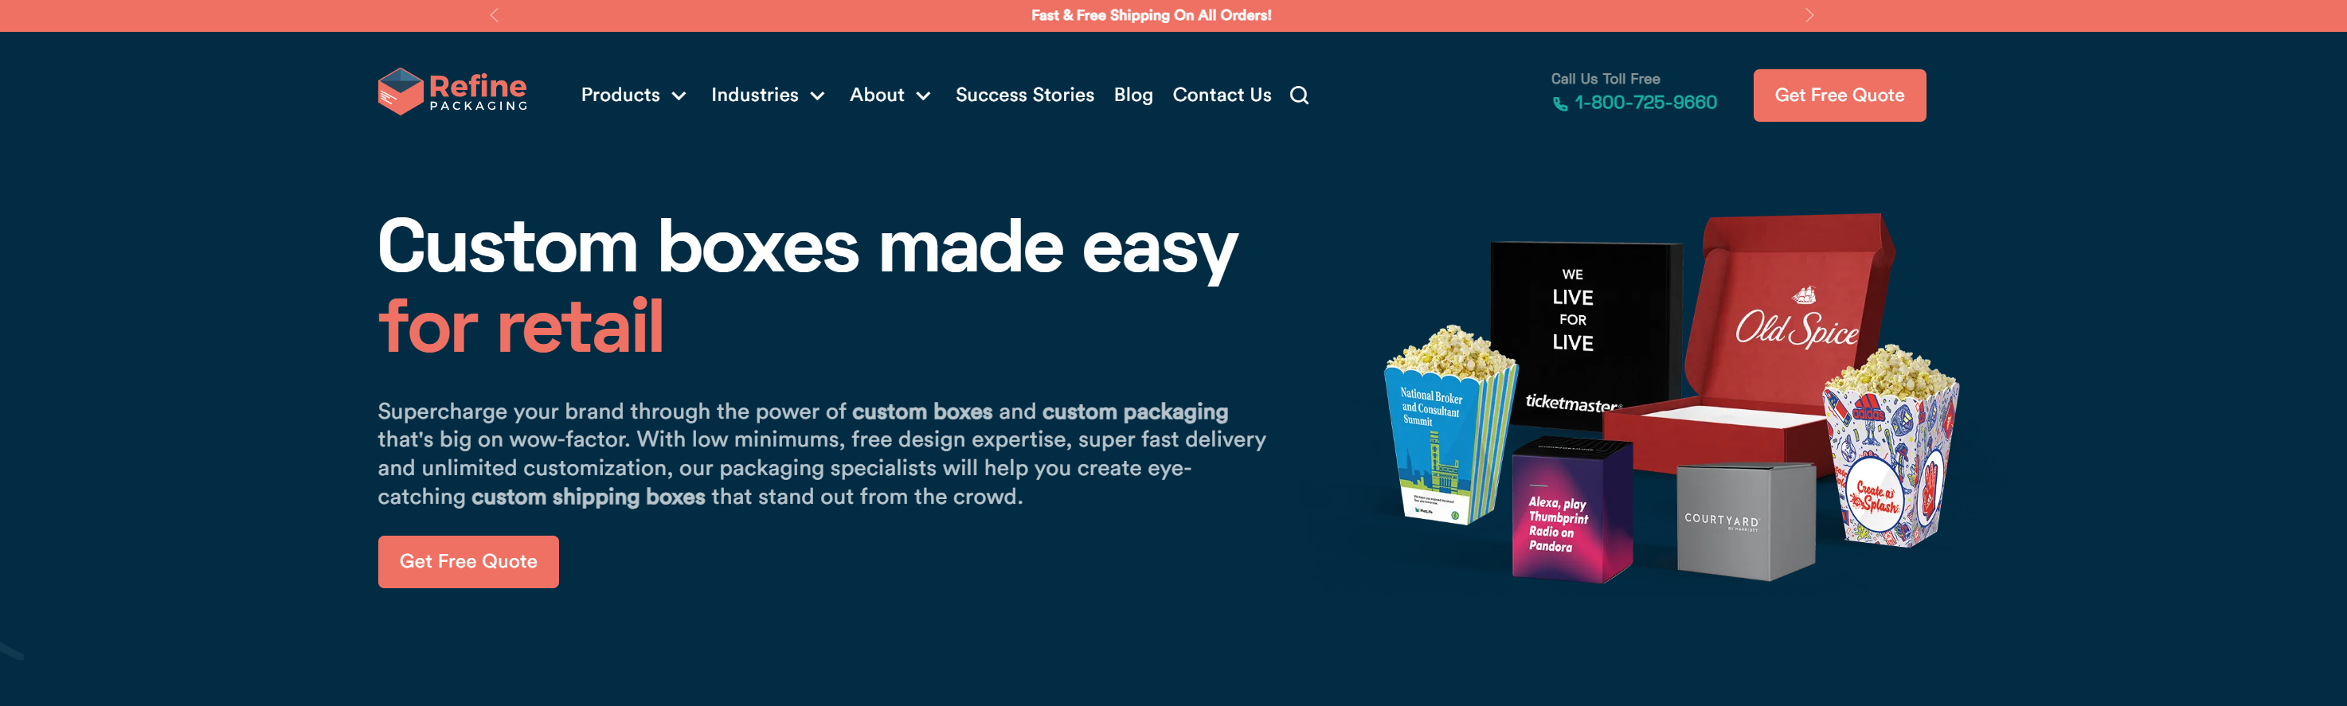
Task: Click the Ticketmaster black box image
Action: point(1586,337)
